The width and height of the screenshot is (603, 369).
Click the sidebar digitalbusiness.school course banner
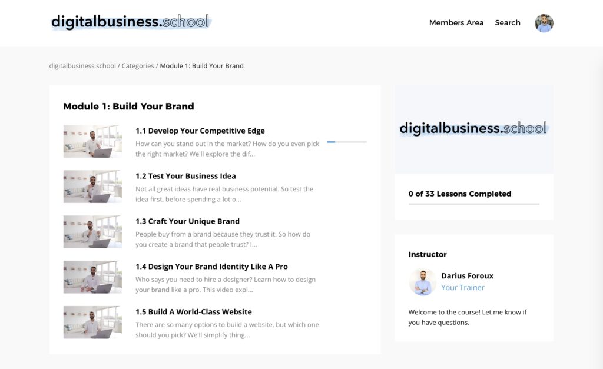[473, 128]
